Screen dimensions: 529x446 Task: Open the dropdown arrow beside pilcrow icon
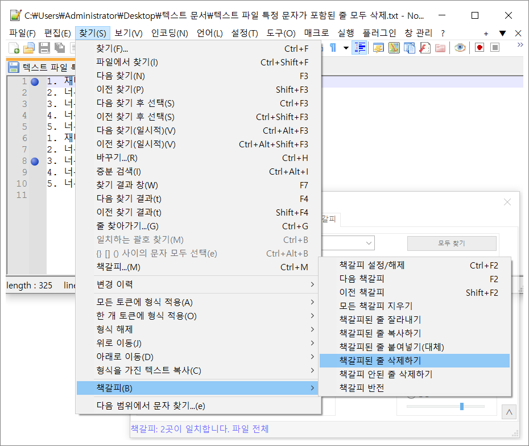click(x=346, y=48)
